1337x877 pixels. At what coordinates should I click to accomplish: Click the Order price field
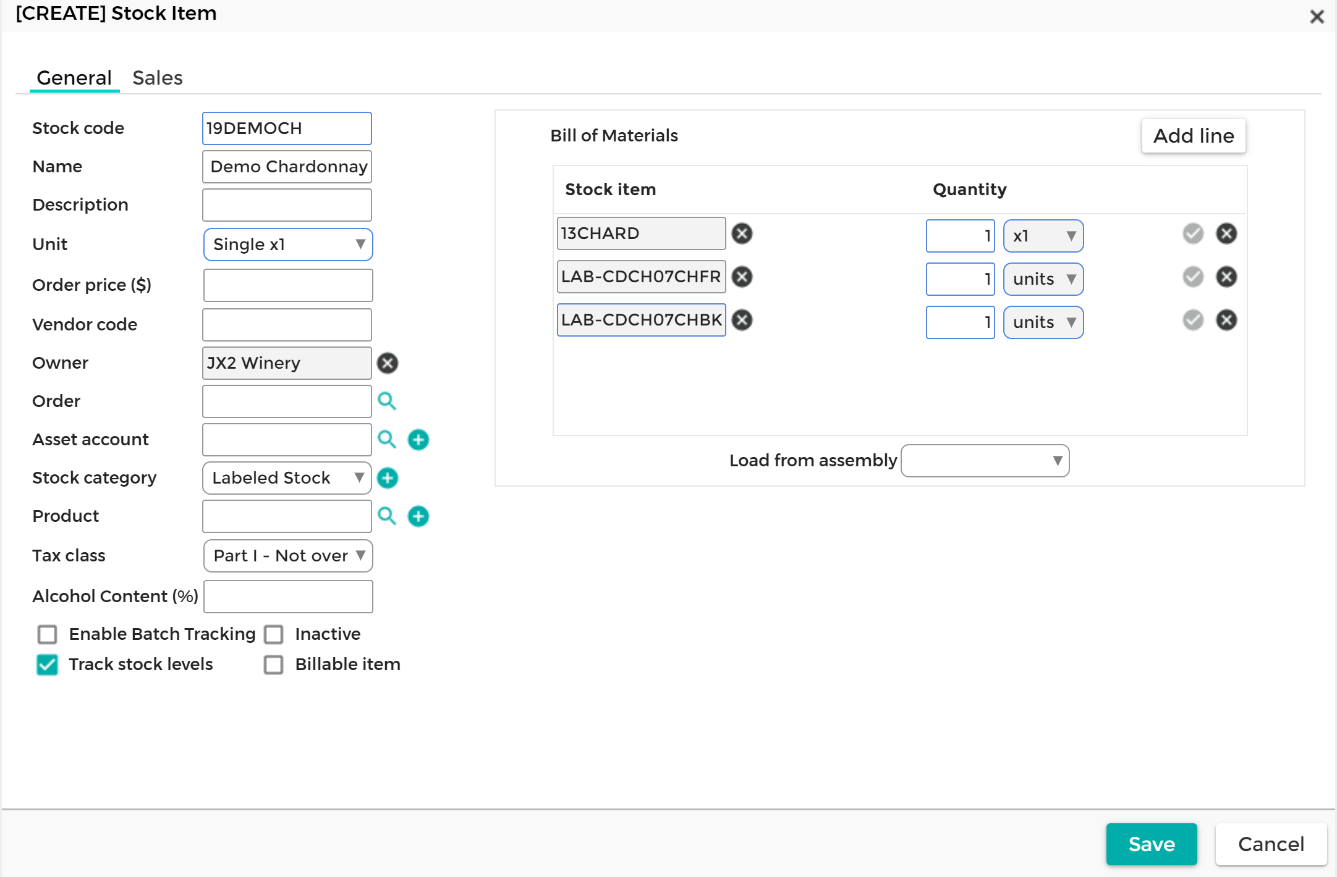(x=288, y=285)
